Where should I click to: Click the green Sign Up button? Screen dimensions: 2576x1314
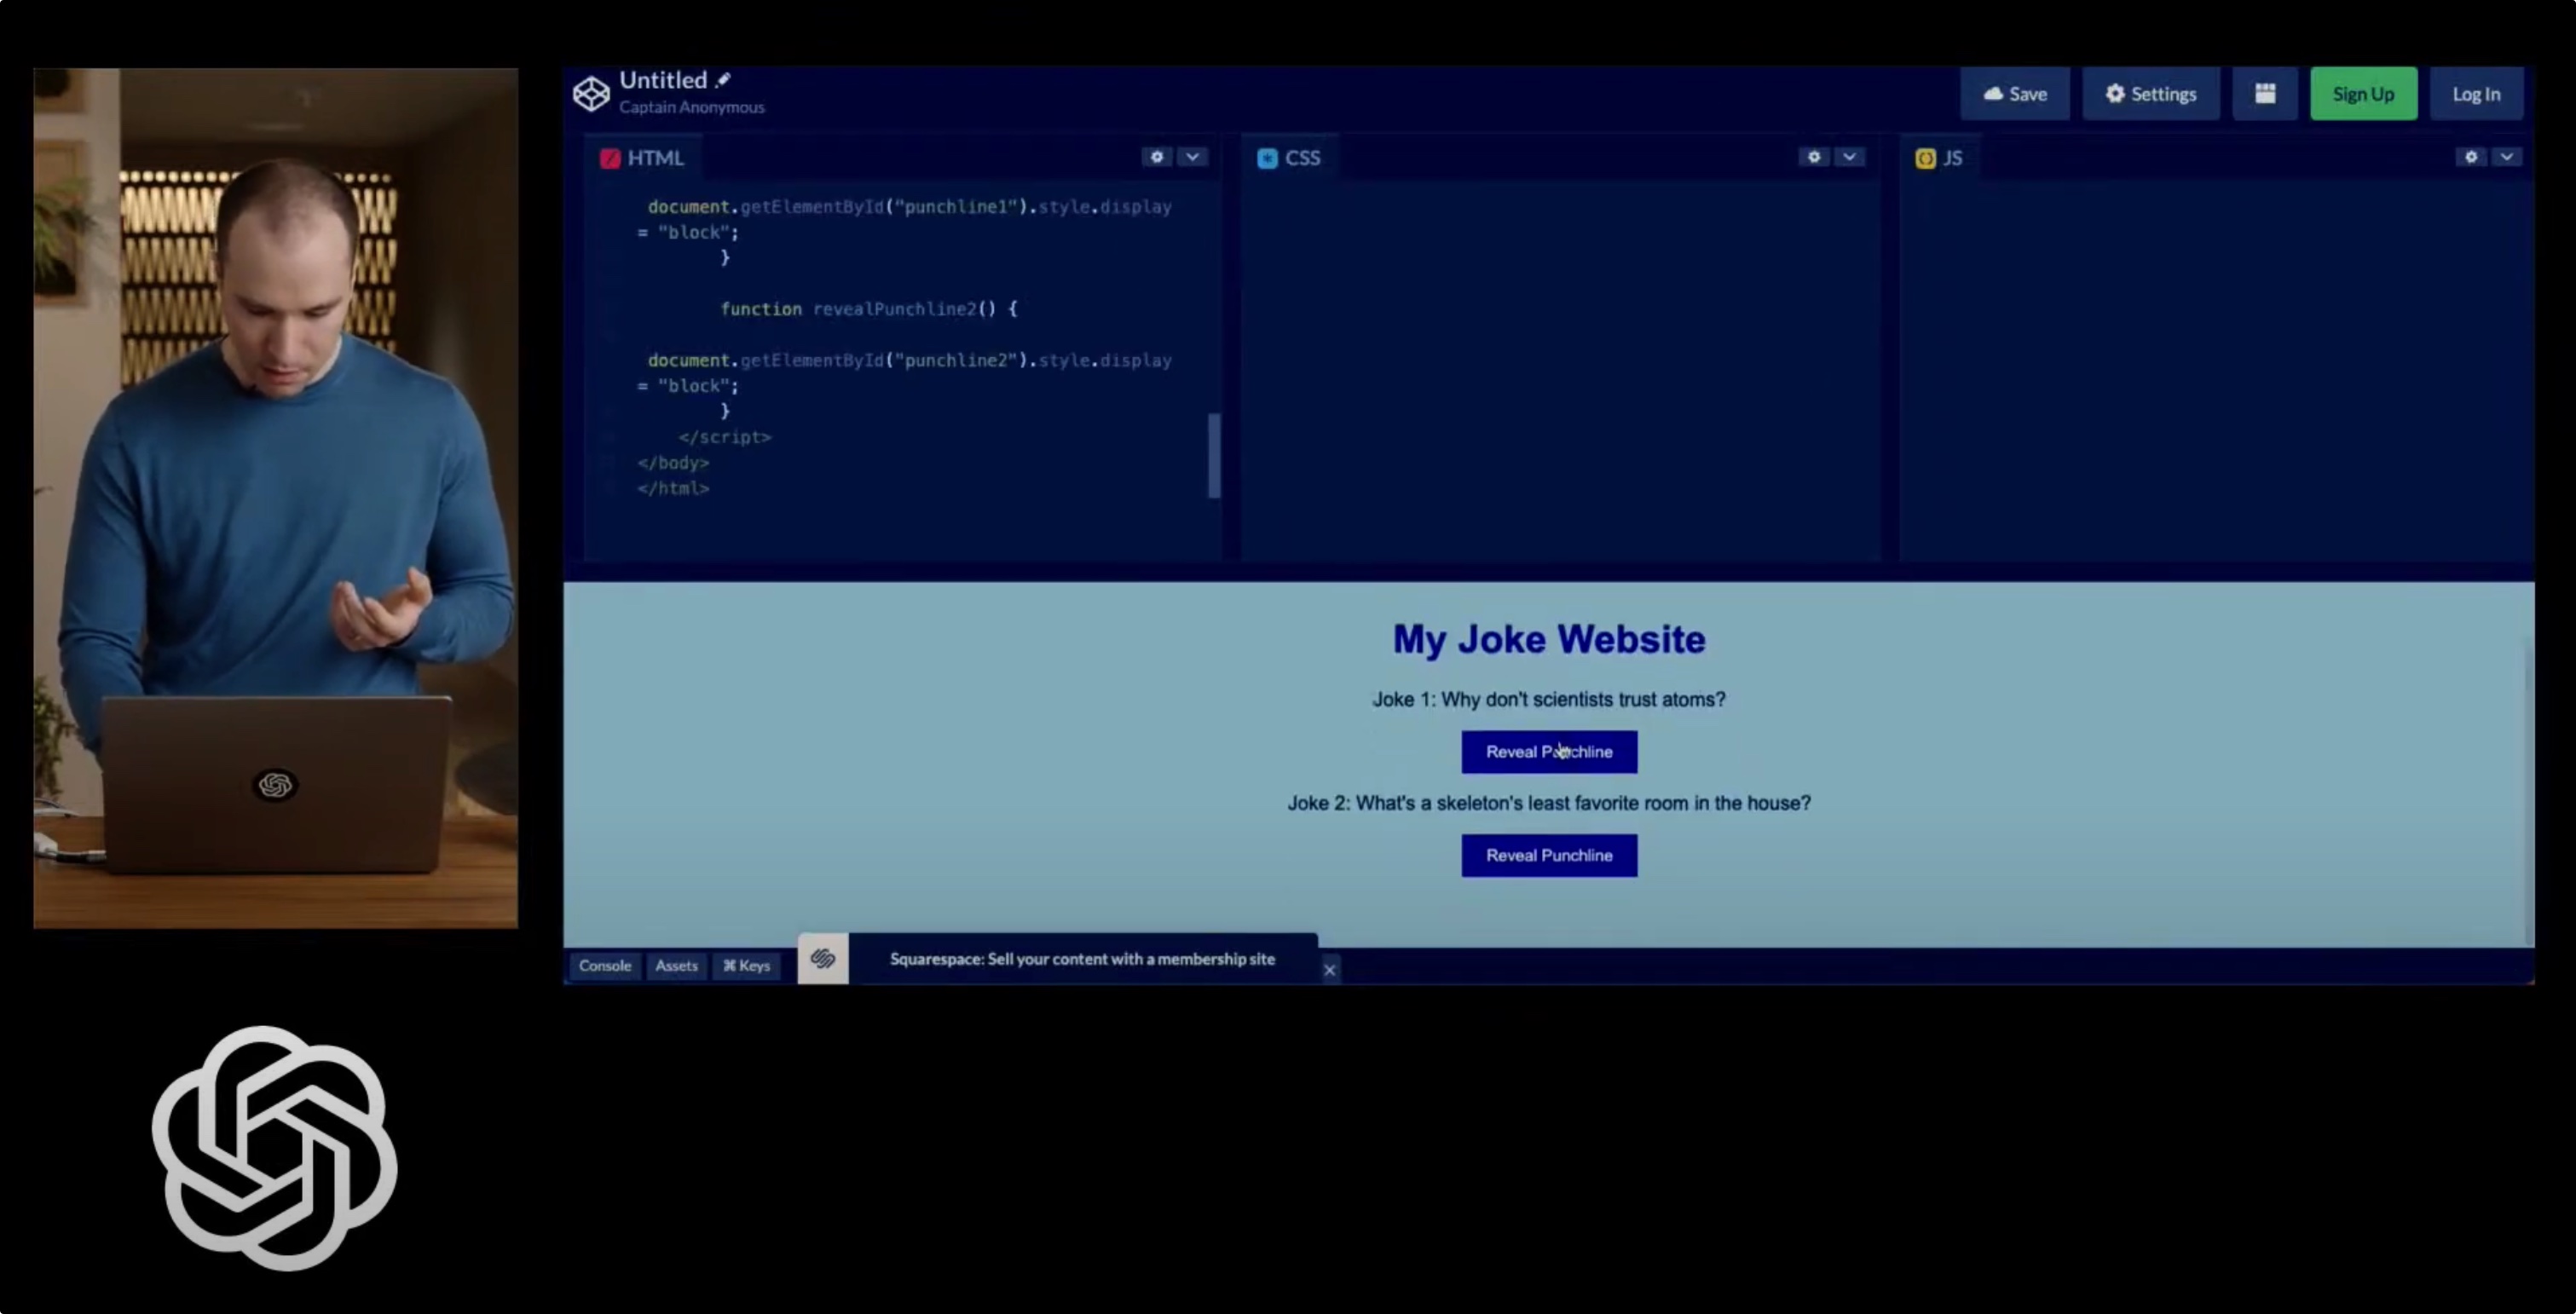pyautogui.click(x=2363, y=94)
